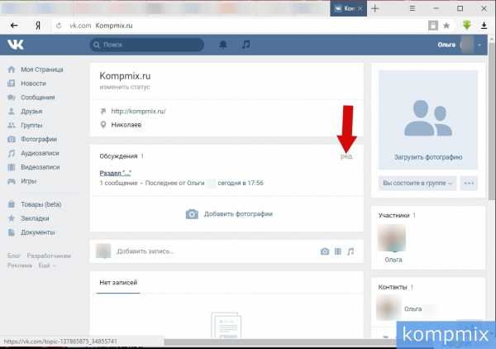The width and height of the screenshot is (496, 349).
Task: Click Реклама footer link
Action: coord(20,265)
